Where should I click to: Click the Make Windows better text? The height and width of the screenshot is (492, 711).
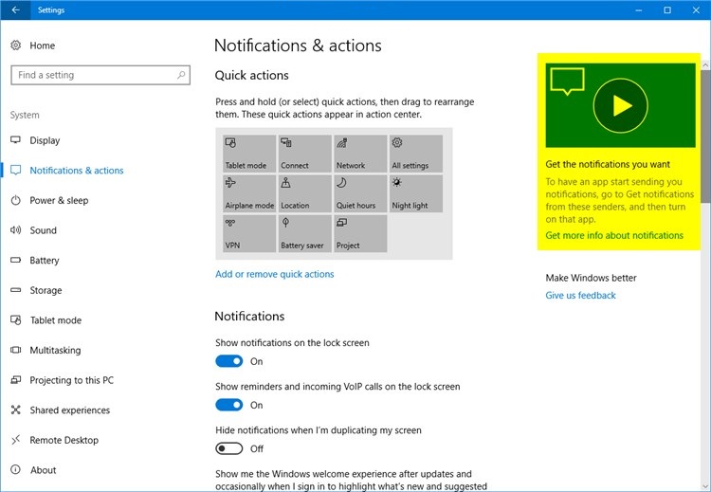pos(591,278)
